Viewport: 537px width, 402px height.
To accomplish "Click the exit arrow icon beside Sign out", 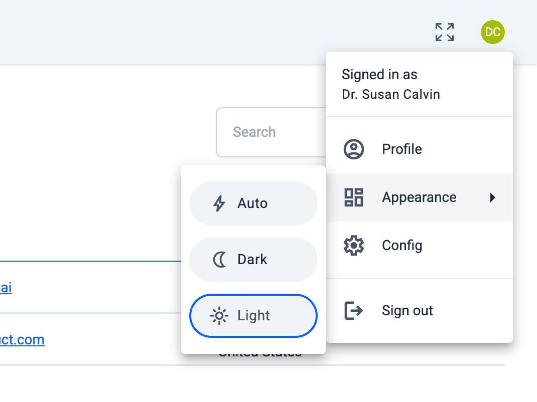I will [354, 311].
